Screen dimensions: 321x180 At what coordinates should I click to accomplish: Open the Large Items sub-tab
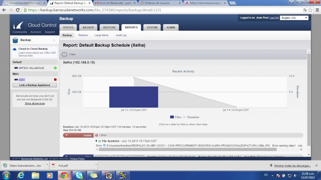[x=101, y=35]
